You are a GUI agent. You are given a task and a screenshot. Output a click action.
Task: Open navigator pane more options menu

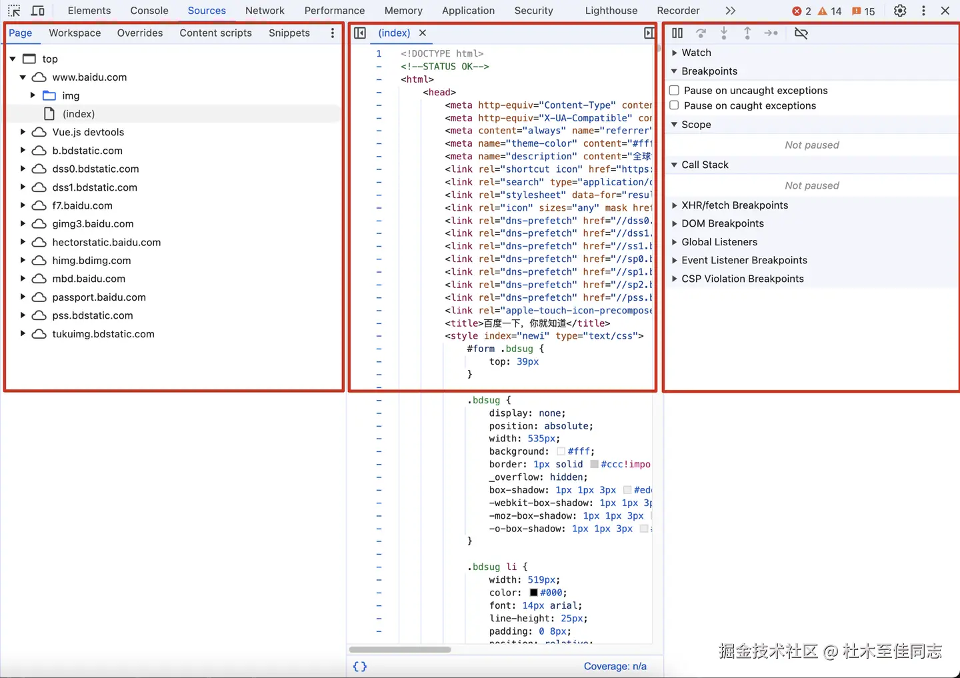coord(333,33)
